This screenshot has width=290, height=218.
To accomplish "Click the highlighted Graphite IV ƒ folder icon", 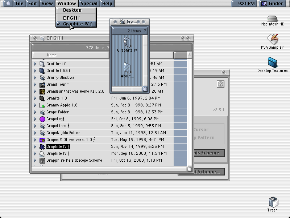I will [42, 147].
